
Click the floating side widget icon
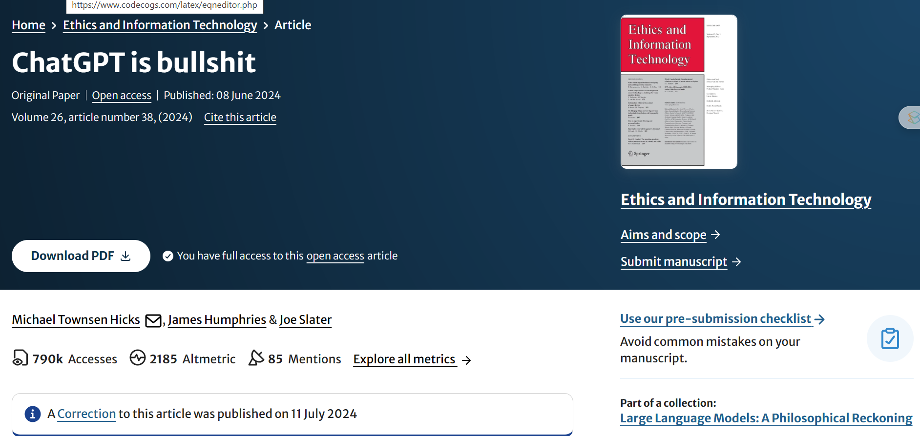(x=911, y=117)
